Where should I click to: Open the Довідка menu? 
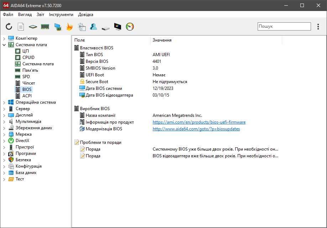(85, 15)
